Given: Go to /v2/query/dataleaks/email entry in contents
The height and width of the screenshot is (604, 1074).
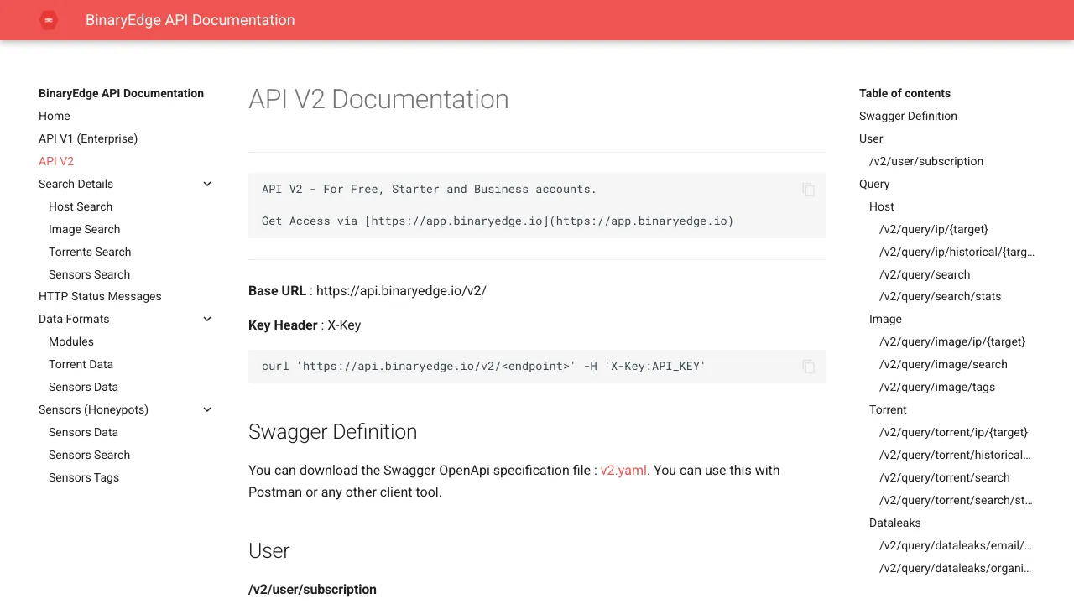Looking at the screenshot, I should 956,545.
